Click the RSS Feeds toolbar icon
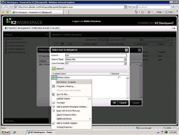The image size is (179, 135). point(143,12)
